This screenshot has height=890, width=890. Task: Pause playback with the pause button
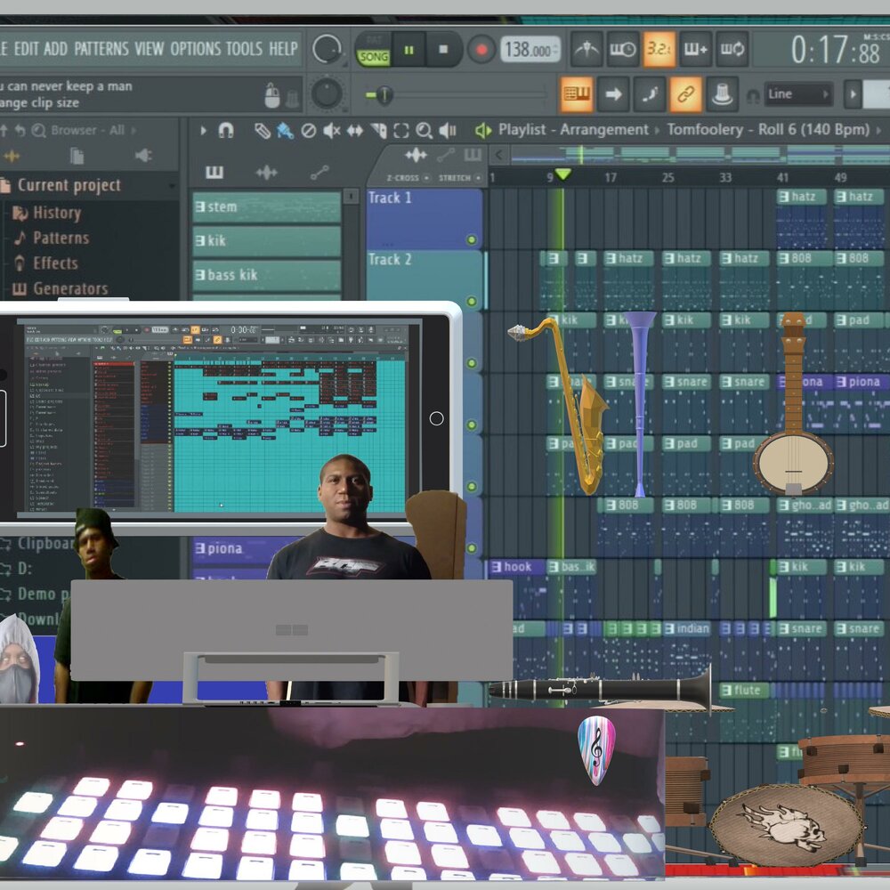409,49
